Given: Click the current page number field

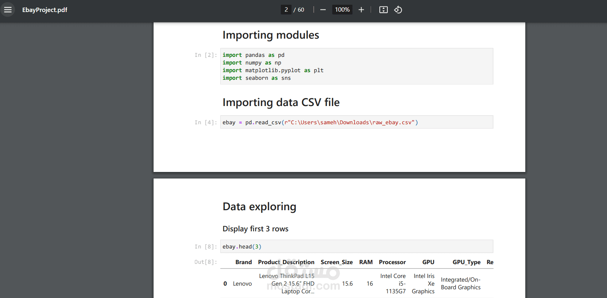Looking at the screenshot, I should pyautogui.click(x=286, y=10).
